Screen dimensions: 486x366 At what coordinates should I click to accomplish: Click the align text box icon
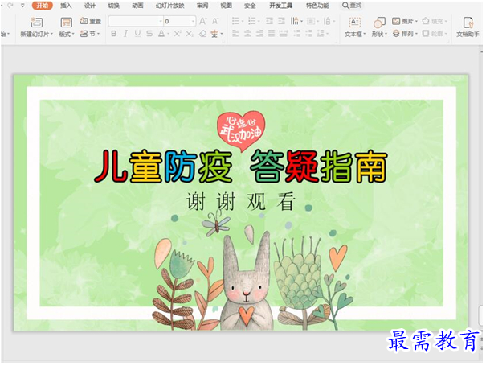pos(311,21)
